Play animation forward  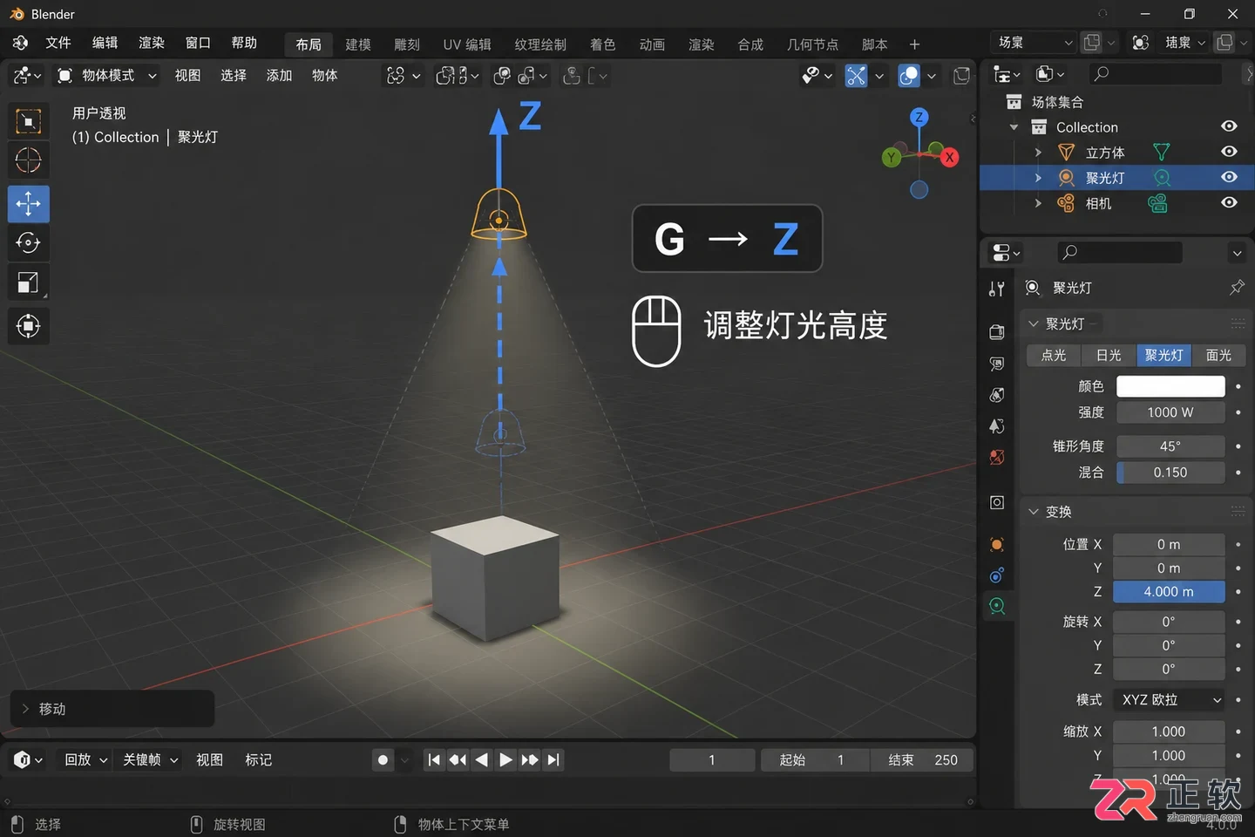click(505, 760)
